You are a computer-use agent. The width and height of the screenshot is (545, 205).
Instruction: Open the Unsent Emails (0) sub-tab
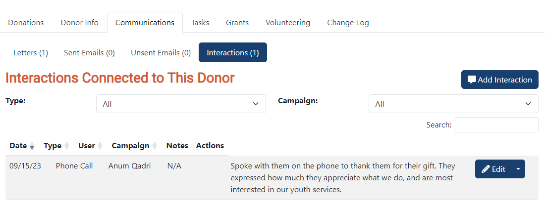[x=161, y=53]
